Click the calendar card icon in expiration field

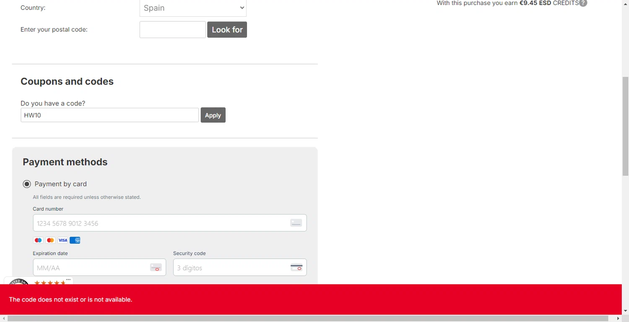tap(156, 268)
